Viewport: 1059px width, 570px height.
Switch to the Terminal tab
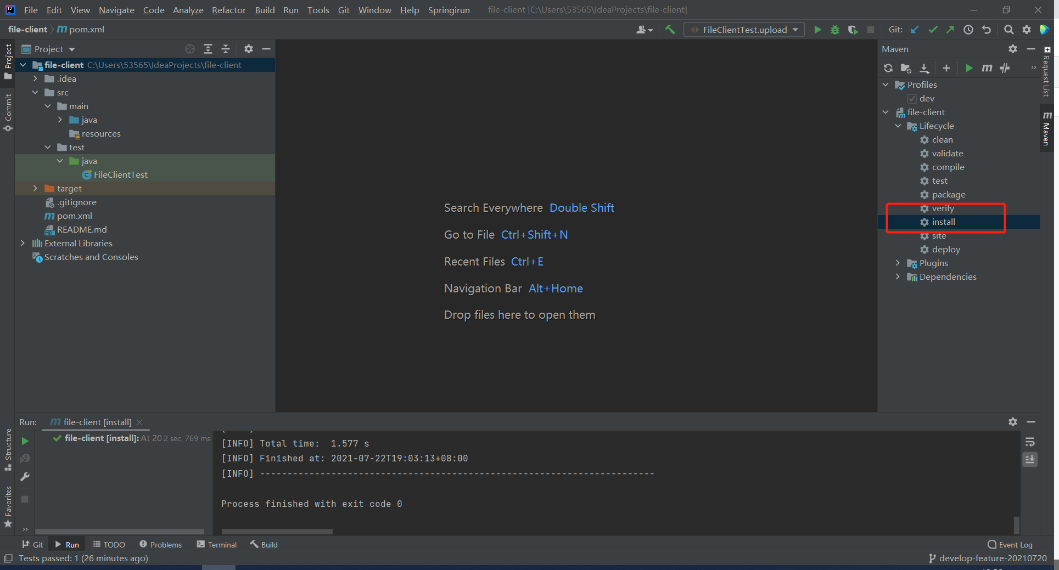tap(217, 544)
